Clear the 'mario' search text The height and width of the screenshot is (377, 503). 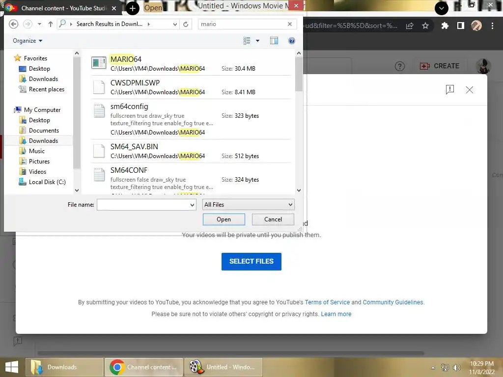(x=290, y=24)
